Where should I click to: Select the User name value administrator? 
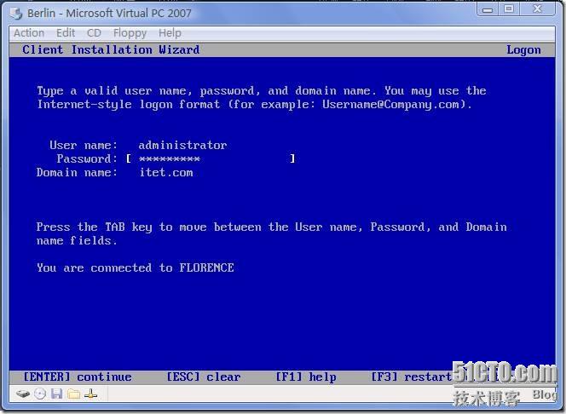pos(182,146)
